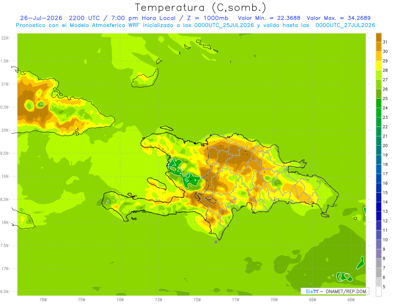
Task: Click the legend value "5"
Action: click(384, 287)
